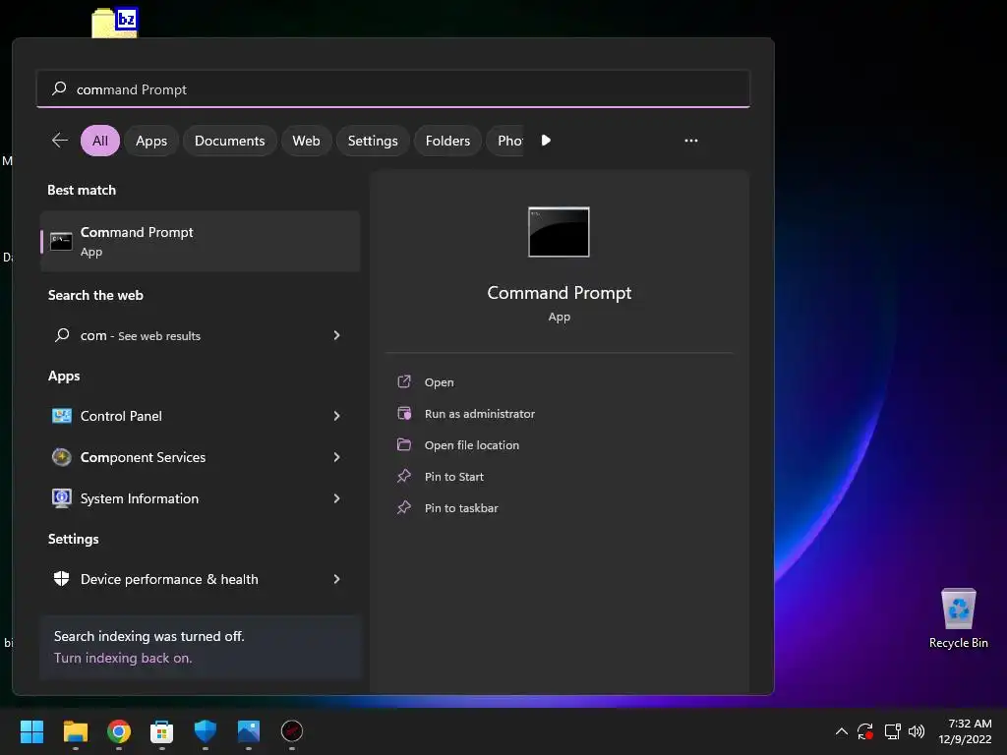
Task: Click the Command Prompt icon in best match
Action: pos(61,242)
